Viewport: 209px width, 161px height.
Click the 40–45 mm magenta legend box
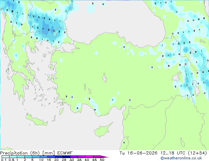[89, 157]
